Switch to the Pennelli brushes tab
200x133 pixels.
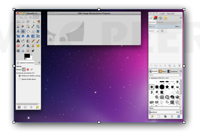(153, 71)
